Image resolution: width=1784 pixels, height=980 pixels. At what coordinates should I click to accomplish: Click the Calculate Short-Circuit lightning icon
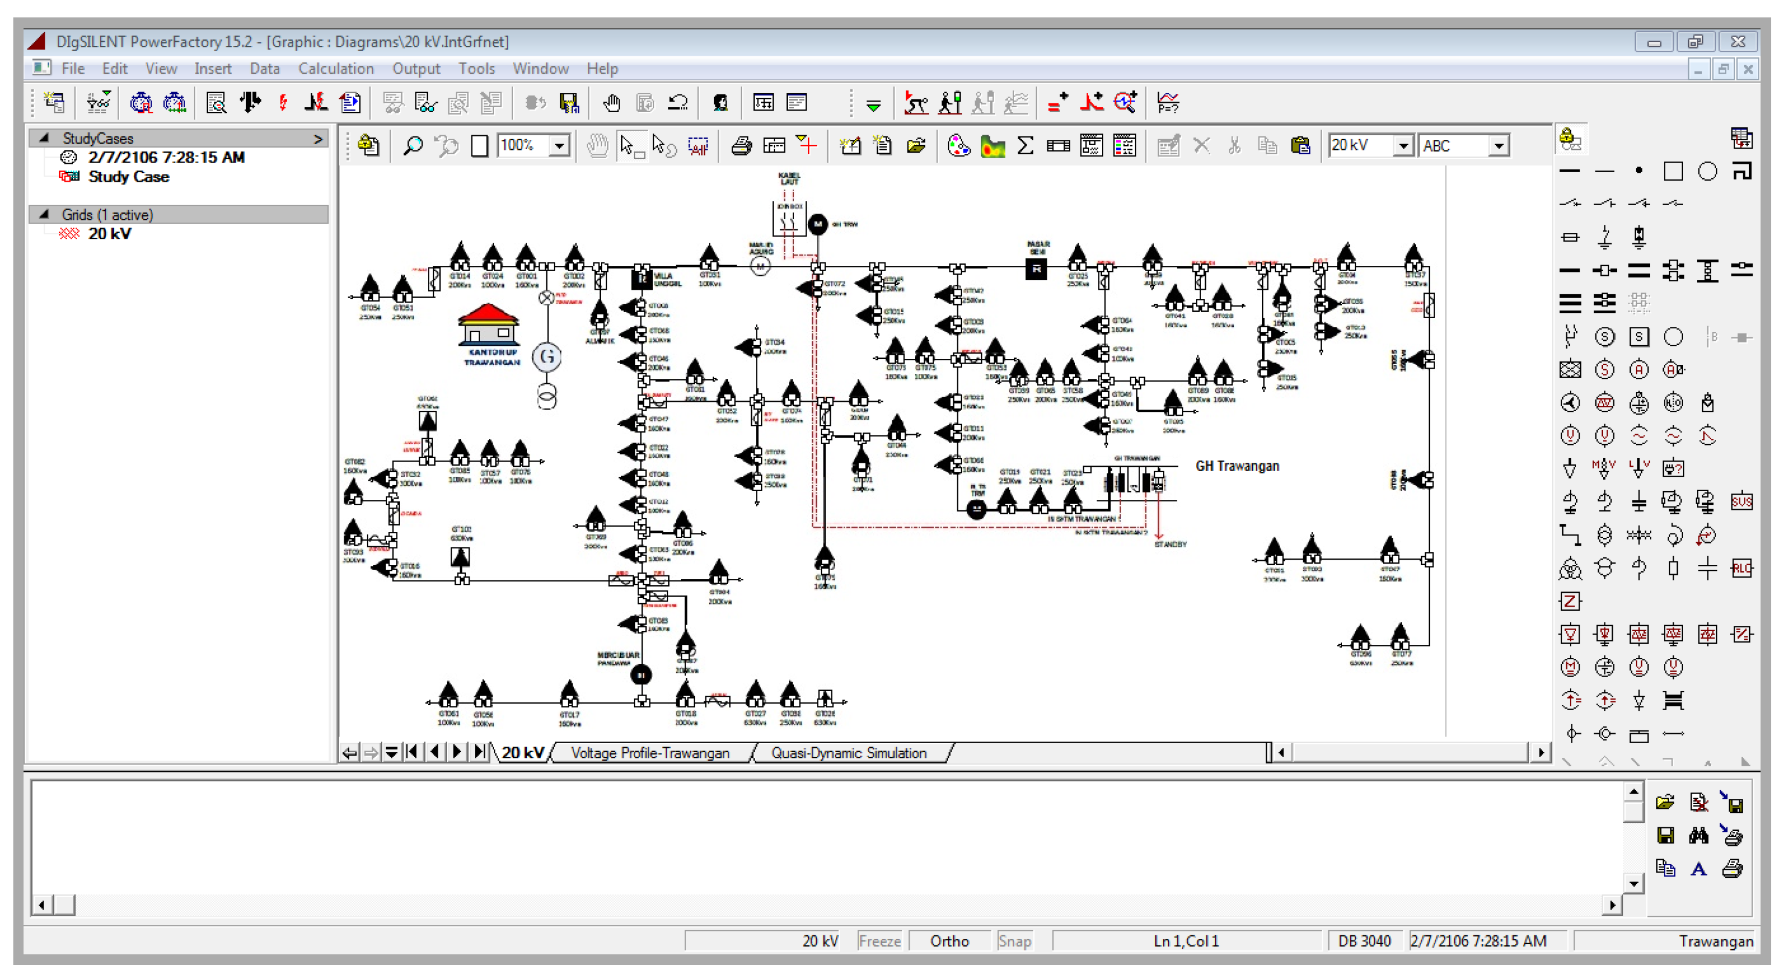[283, 103]
